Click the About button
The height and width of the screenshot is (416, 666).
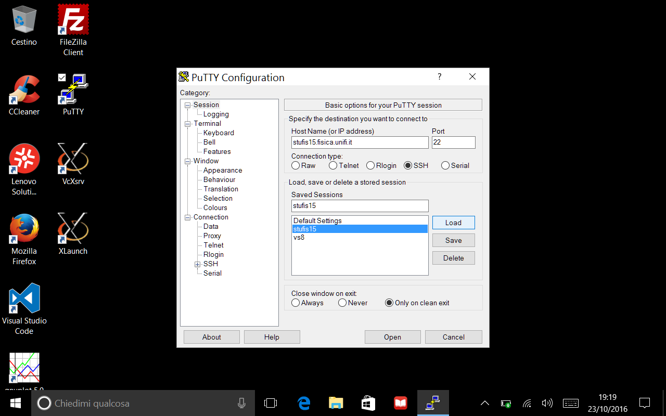tap(211, 337)
